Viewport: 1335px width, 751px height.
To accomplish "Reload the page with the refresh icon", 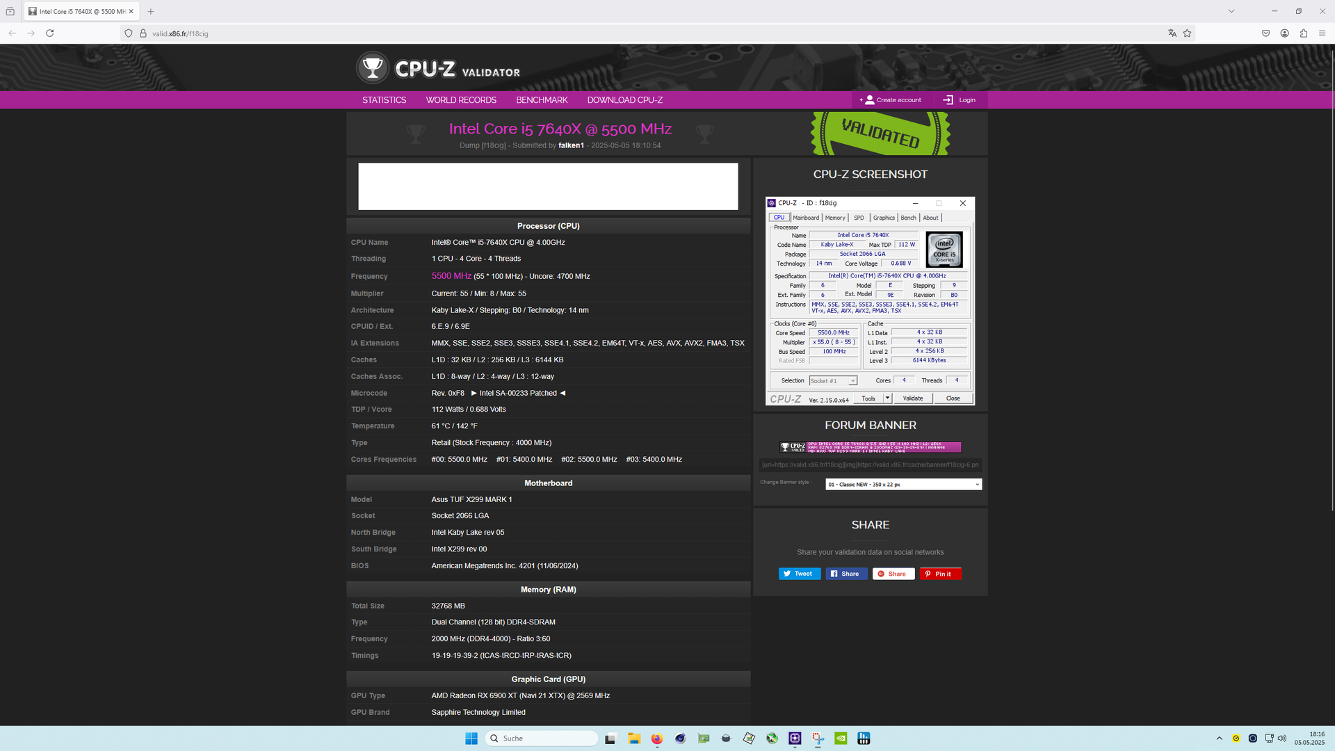I will (50, 33).
